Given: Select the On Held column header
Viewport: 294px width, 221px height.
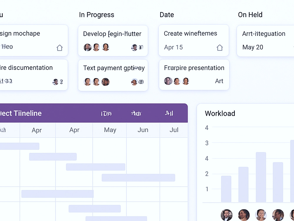Looking at the screenshot, I should (250, 15).
